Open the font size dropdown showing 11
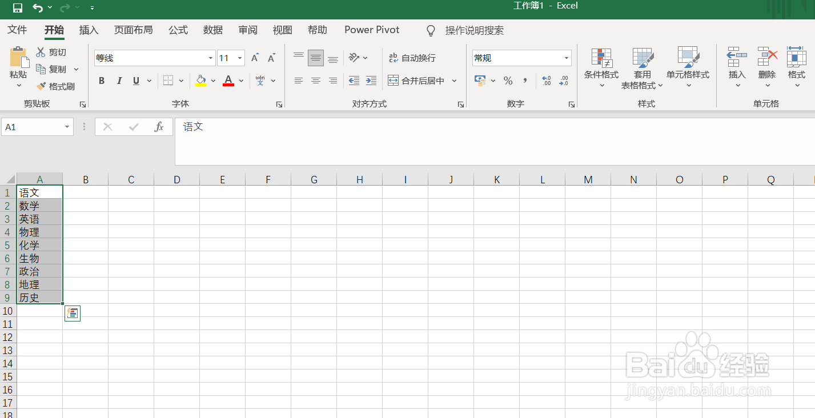815x418 pixels. [x=240, y=58]
